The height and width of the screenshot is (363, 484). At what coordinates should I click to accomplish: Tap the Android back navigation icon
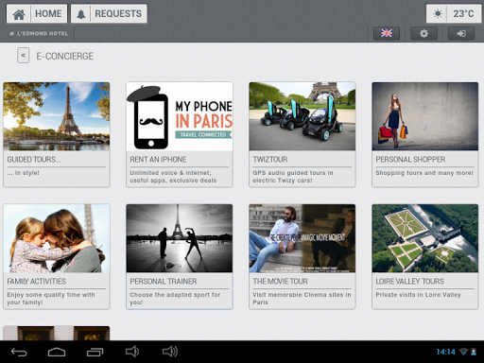click(19, 352)
